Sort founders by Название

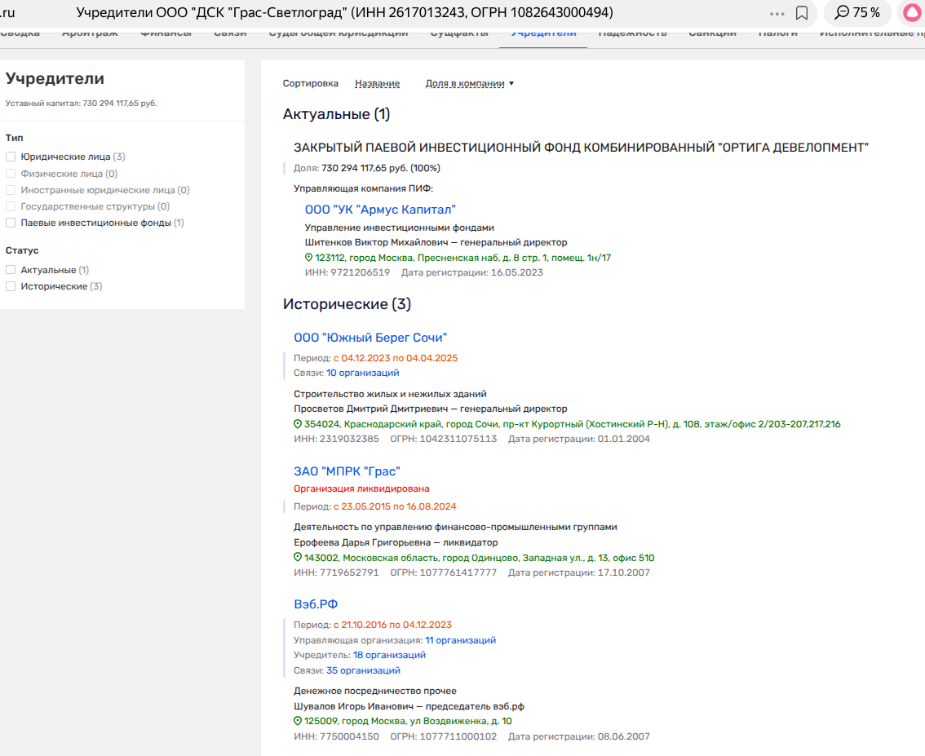(377, 83)
